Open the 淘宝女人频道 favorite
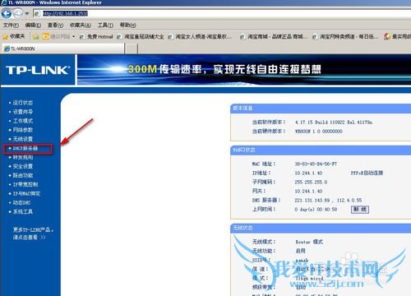Image resolution: width=411 pixels, height=296 pixels. 200,36
